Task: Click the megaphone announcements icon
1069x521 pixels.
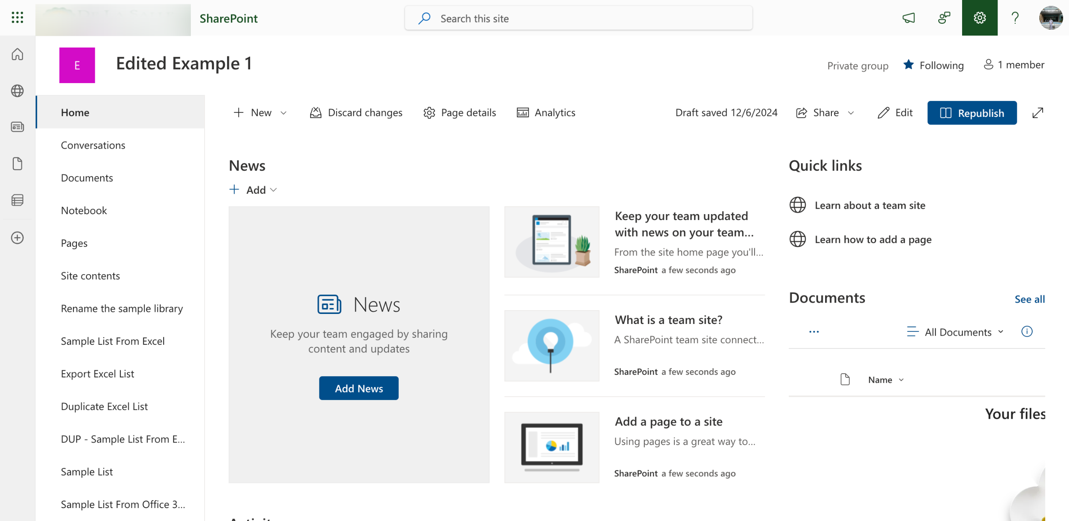Action: 909,18
